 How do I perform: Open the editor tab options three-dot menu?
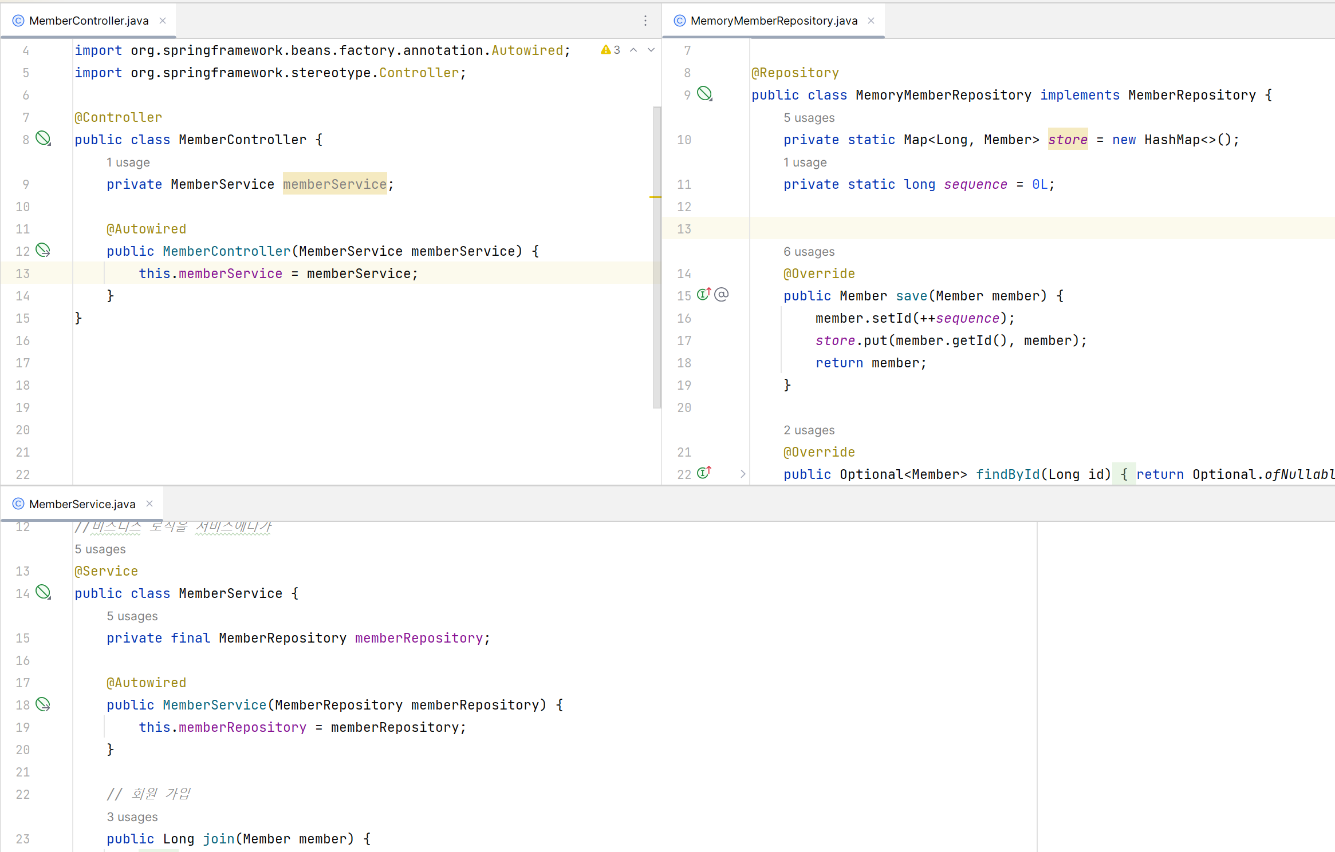pyautogui.click(x=645, y=21)
